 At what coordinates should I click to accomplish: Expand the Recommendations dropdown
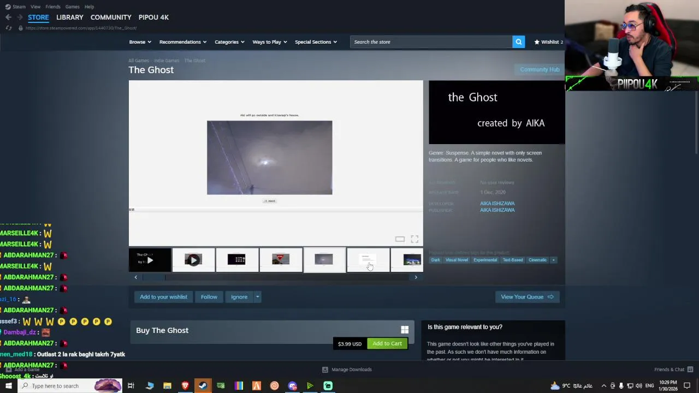183,42
